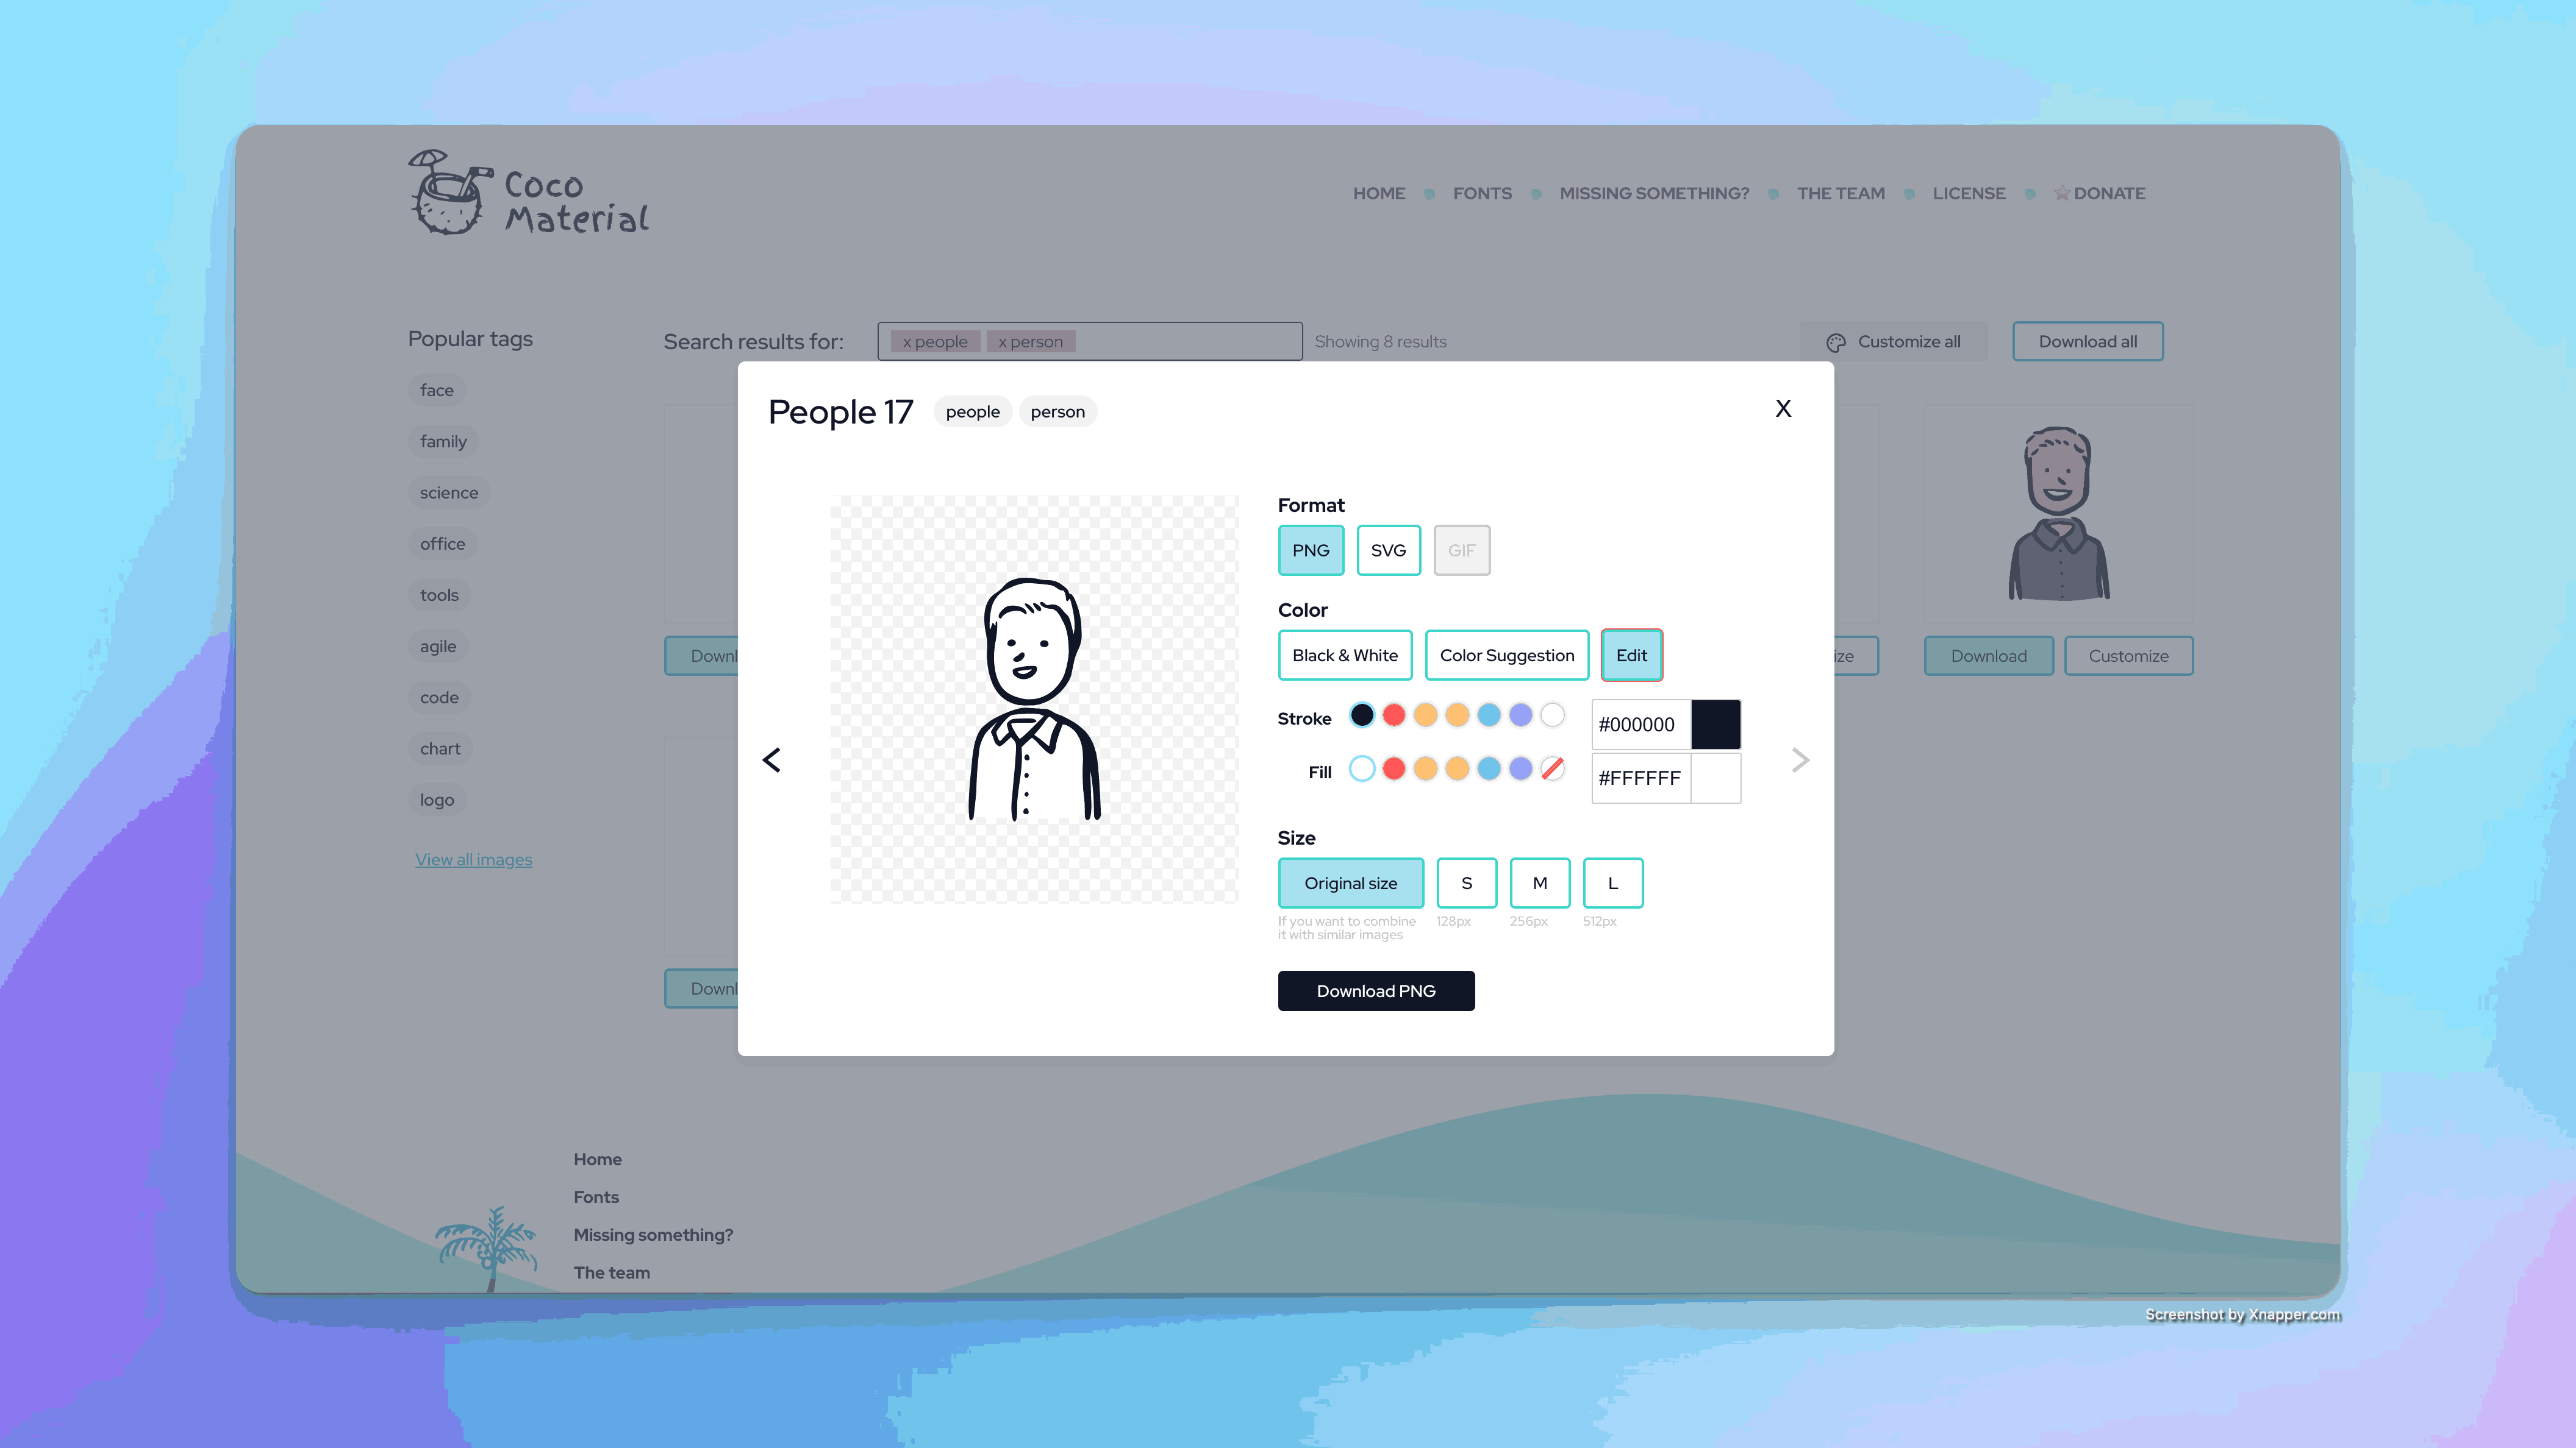Select the 'tools' popular tag
This screenshot has height=1448, width=2576.
pyautogui.click(x=439, y=595)
